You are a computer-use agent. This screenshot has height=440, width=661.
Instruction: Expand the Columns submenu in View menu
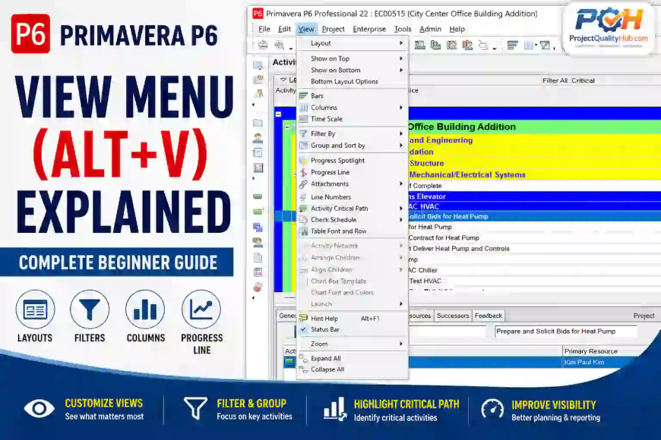(353, 108)
